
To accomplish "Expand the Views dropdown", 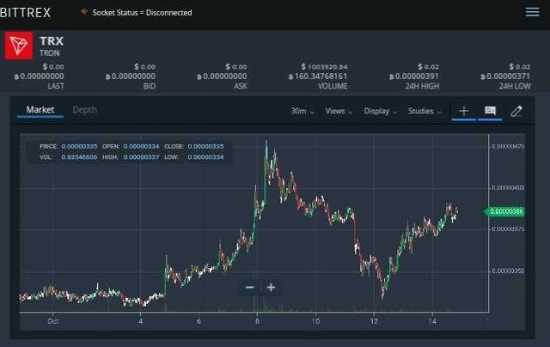I will tap(339, 111).
